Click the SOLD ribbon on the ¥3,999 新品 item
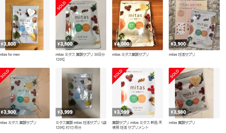 point(118,74)
